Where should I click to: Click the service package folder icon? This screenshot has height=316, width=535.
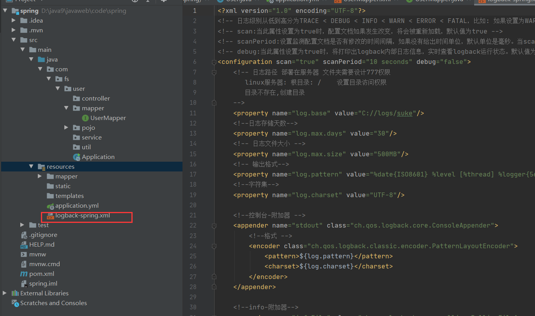[x=76, y=138]
